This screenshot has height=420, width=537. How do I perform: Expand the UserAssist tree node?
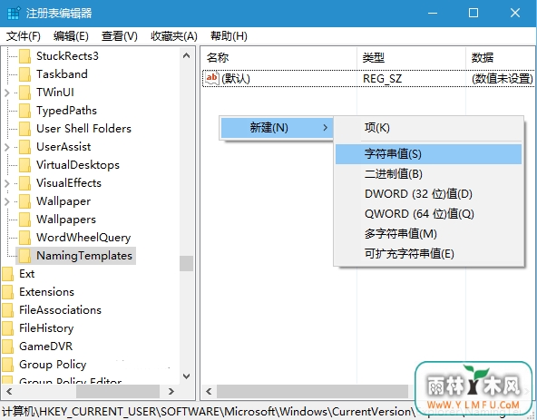click(x=7, y=147)
